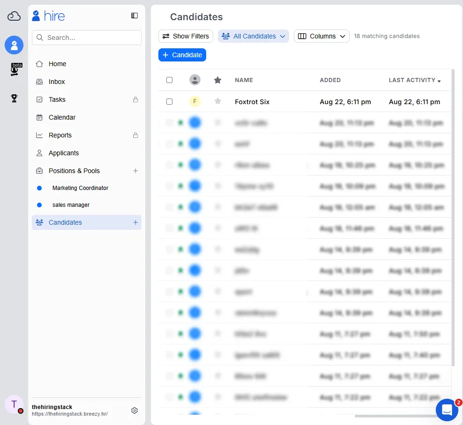Sort by LAST ACTIVITY column
This screenshot has height=425, width=463.
[415, 80]
